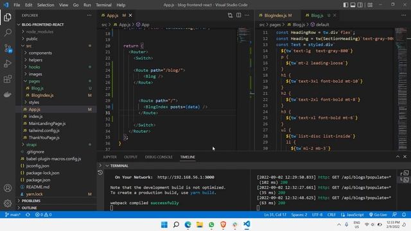This screenshot has height=231, width=411.
Task: Click UTF-8 encoding in status bar
Action: pyautogui.click(x=317, y=214)
